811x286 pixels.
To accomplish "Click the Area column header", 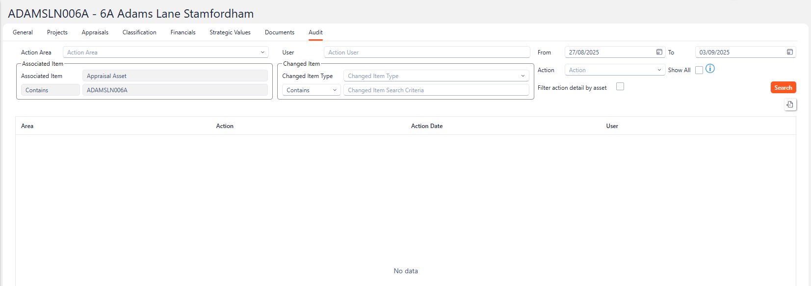I will point(27,126).
